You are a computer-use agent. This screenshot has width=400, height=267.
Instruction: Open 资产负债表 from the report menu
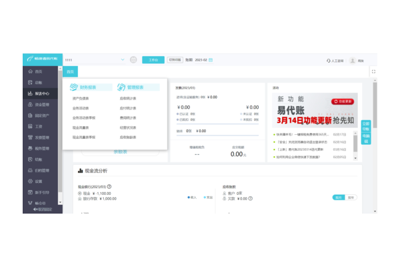tap(81, 98)
